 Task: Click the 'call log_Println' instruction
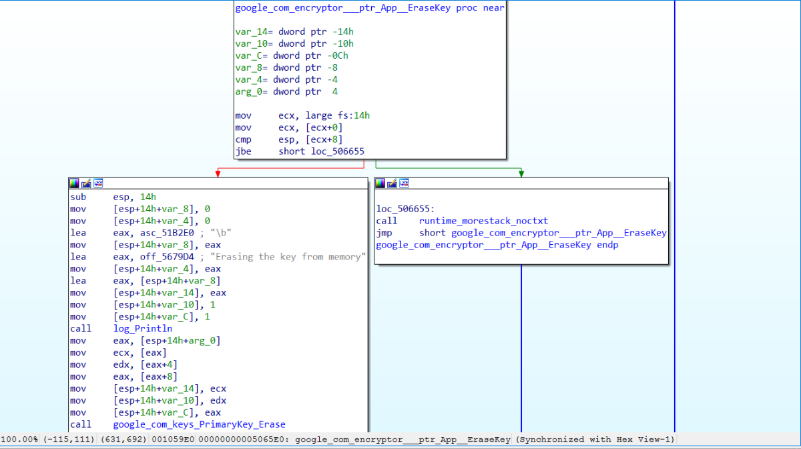pyautogui.click(x=121, y=328)
